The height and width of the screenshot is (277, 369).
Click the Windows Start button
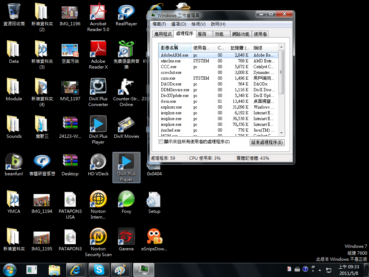pyautogui.click(x=9, y=269)
